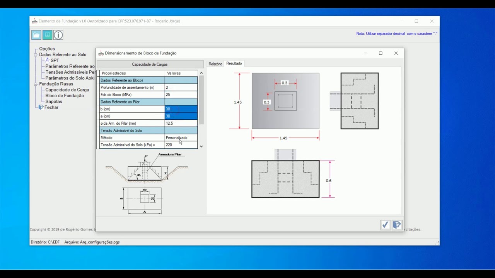The height and width of the screenshot is (278, 495).
Task: Click 'Profundidade de assentamento (m)' label
Action: tap(127, 88)
